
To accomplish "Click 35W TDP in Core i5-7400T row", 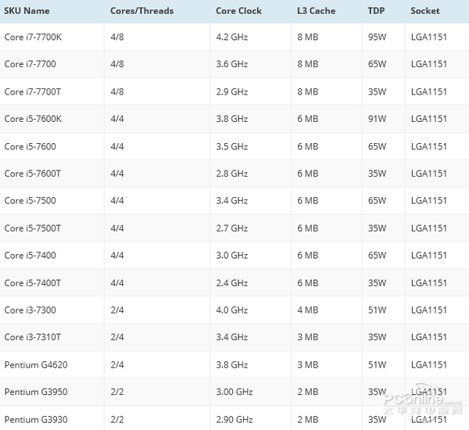I will pos(378,283).
